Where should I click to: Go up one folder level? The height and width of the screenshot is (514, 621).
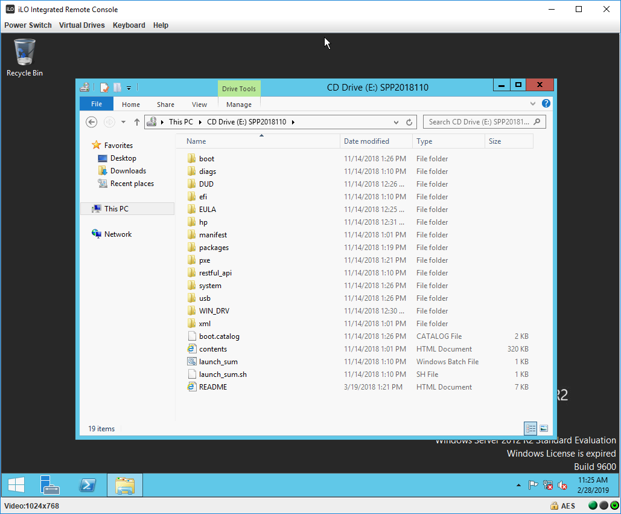[x=137, y=122]
